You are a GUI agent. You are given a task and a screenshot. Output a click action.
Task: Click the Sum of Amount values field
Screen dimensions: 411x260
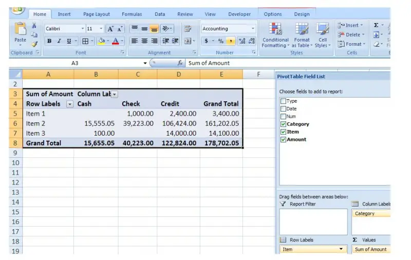(x=371, y=249)
